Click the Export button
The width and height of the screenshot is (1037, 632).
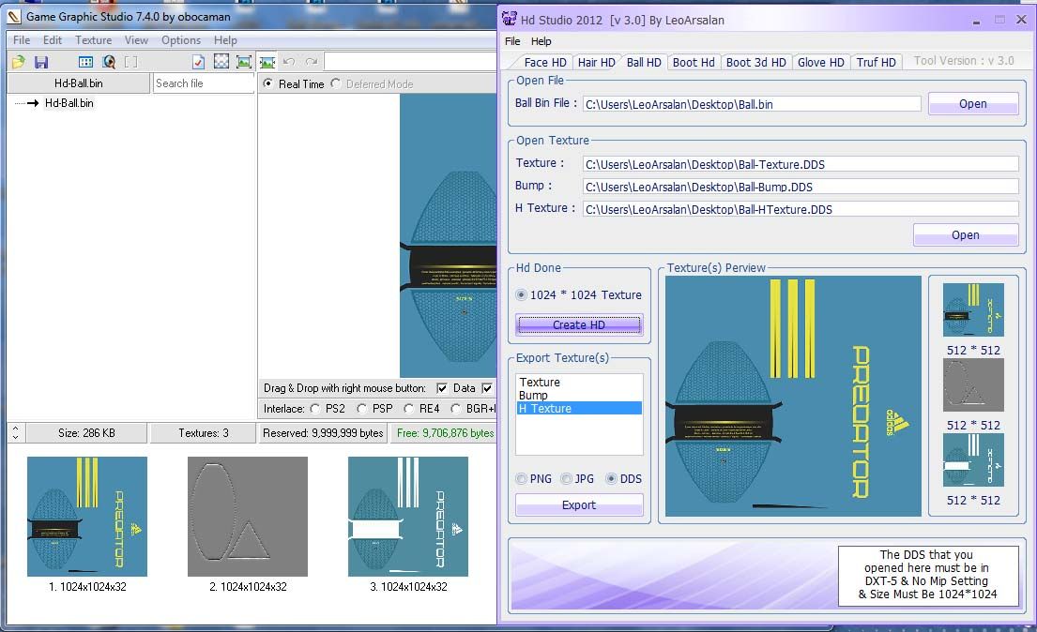pyautogui.click(x=578, y=505)
